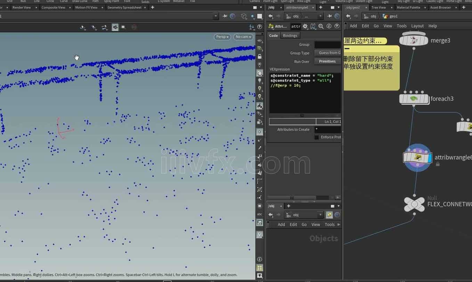Open the No cam camera dropdown
This screenshot has height=282, width=472.
[243, 37]
